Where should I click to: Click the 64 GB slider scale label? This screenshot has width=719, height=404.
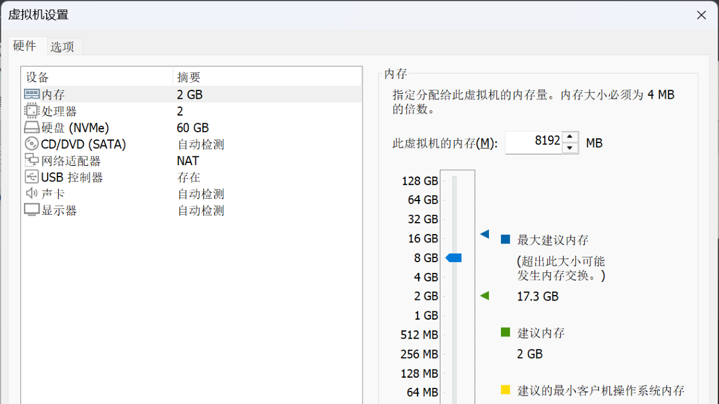pyautogui.click(x=423, y=200)
